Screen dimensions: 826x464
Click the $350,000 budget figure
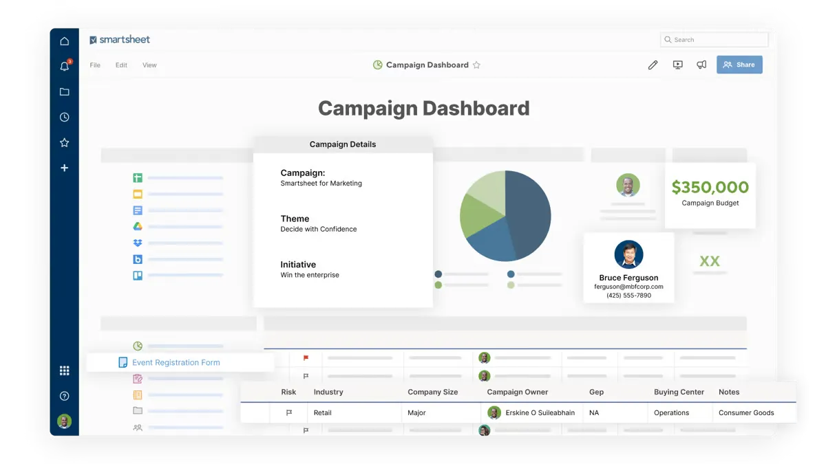(x=710, y=187)
